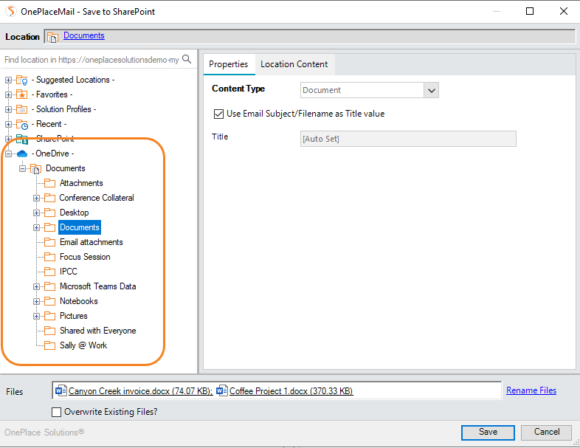
Task: Collapse the OneDrive node
Action: (x=8, y=154)
